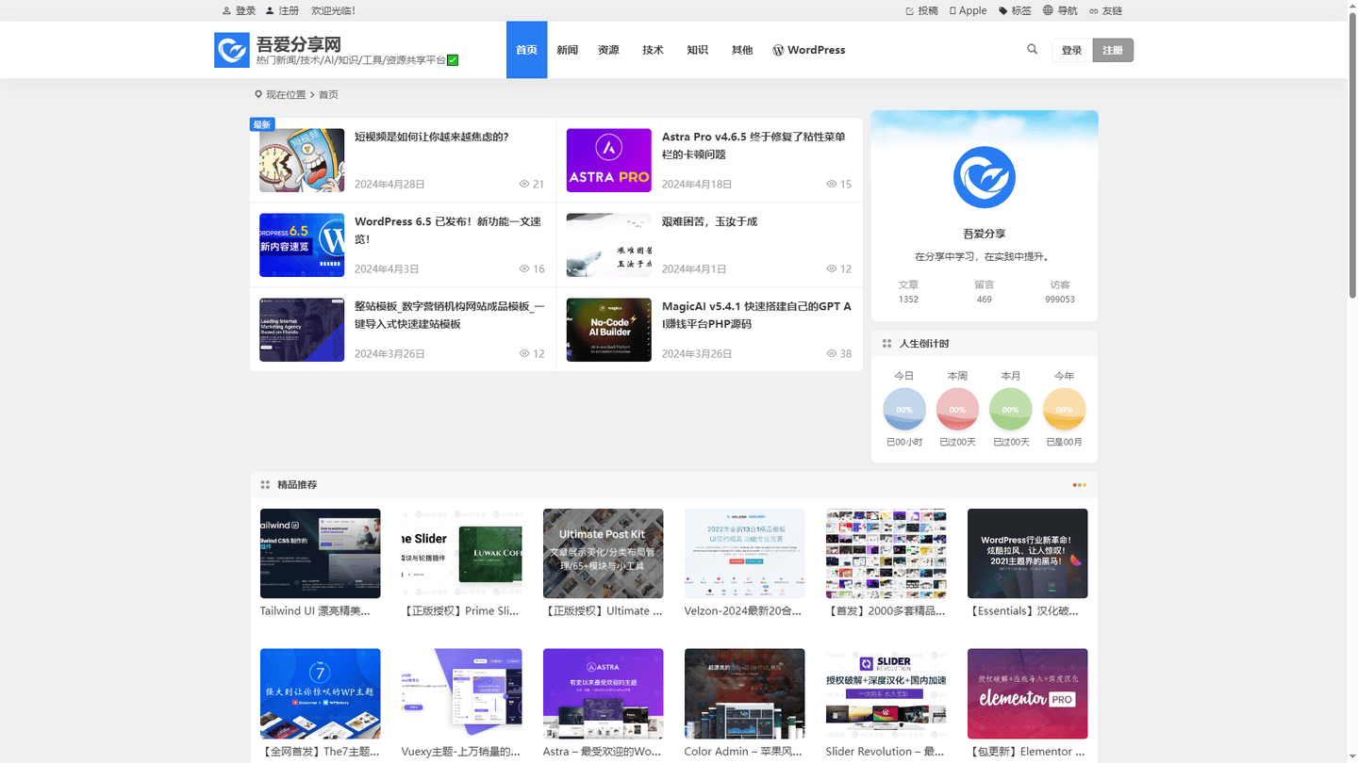Open MagicAI v5.4.1 article title
The height and width of the screenshot is (763, 1358).
756,315
